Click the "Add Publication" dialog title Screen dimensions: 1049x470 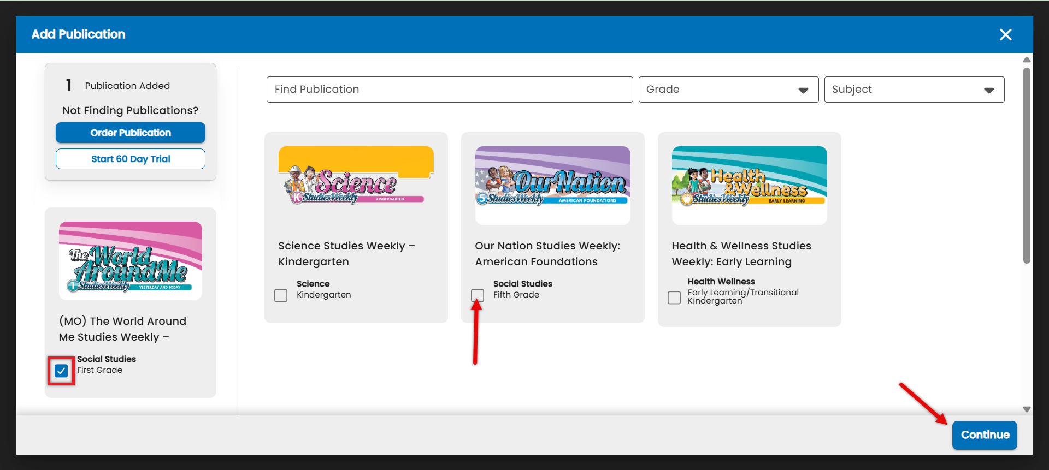[78, 34]
